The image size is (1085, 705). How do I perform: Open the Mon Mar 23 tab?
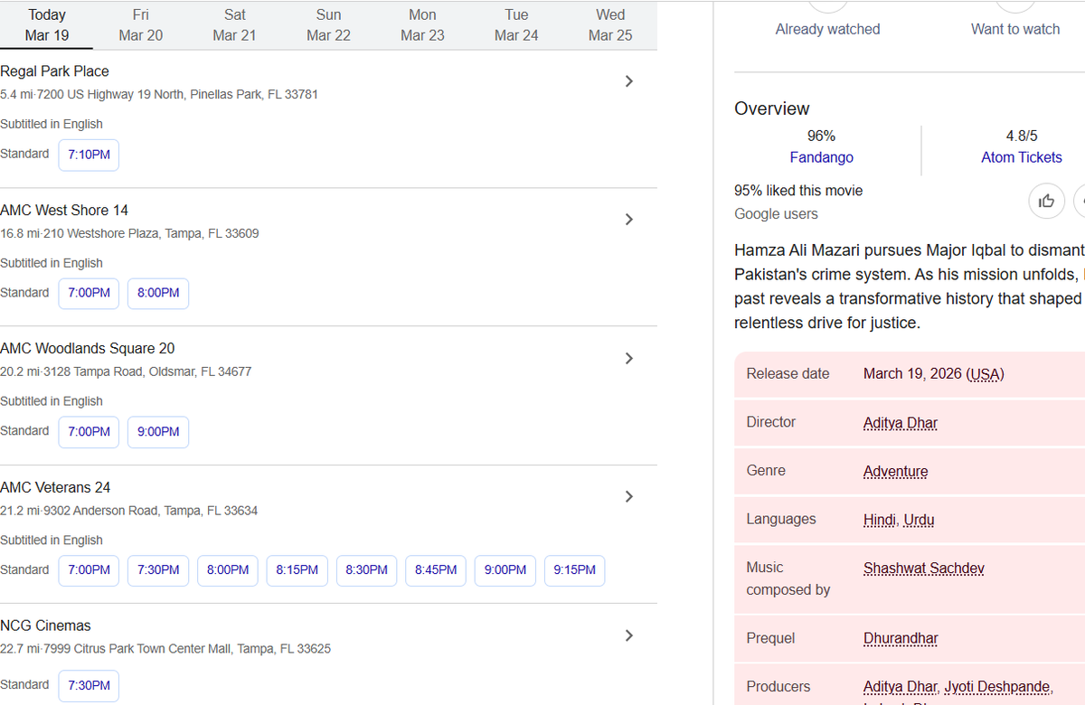[422, 24]
